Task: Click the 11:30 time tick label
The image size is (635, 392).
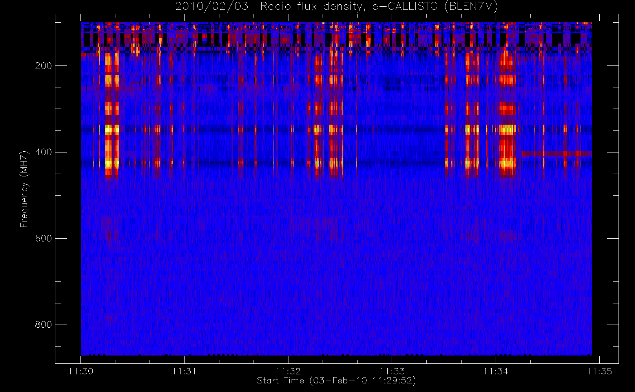Action: 81,371
